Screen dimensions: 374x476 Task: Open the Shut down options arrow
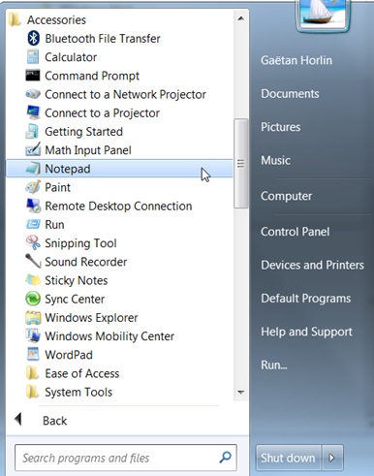click(332, 458)
